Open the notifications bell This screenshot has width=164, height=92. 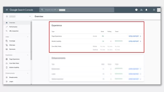click(146, 10)
